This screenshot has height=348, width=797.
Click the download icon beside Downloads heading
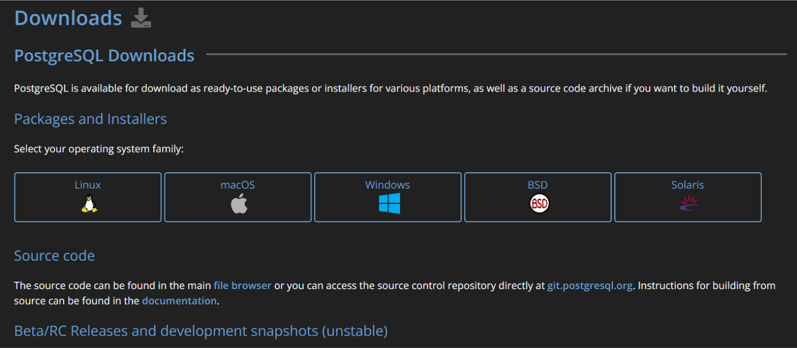(141, 18)
